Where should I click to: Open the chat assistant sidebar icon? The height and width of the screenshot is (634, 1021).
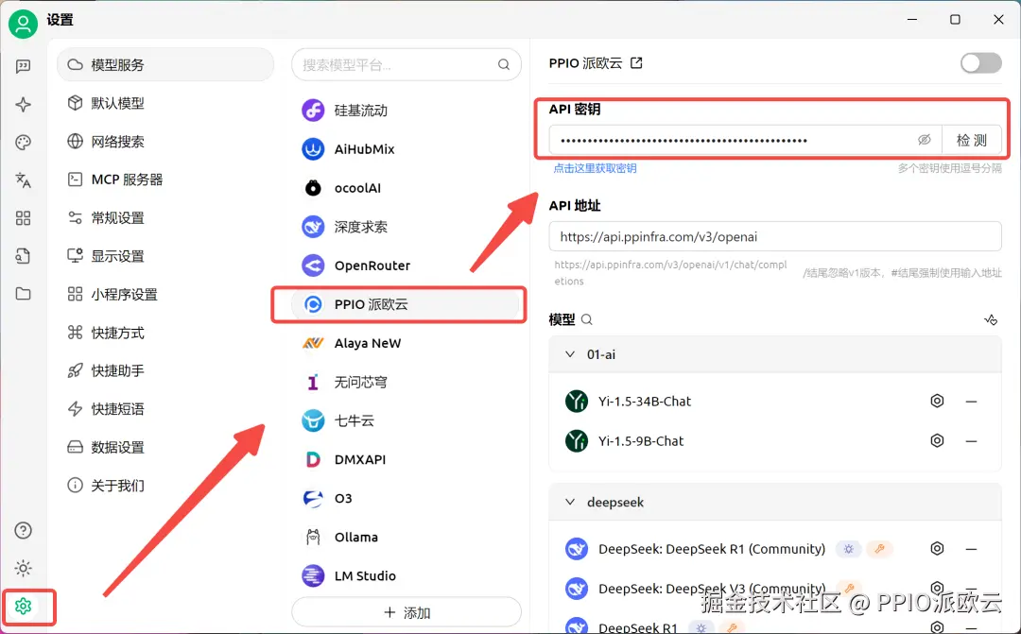pyautogui.click(x=23, y=66)
